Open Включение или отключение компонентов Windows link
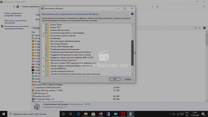Screen dimensions: 208x117 coord(17,27)
